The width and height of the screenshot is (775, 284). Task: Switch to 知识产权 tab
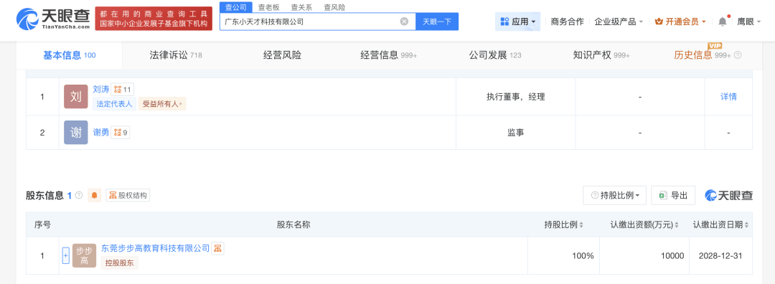coord(601,55)
